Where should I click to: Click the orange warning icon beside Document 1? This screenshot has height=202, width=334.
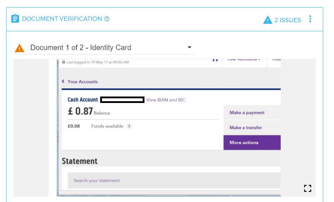point(19,48)
